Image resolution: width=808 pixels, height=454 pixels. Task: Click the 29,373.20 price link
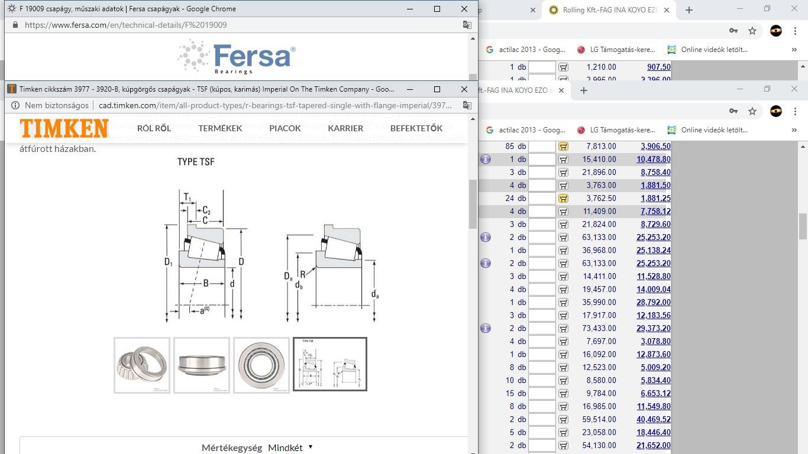point(653,329)
